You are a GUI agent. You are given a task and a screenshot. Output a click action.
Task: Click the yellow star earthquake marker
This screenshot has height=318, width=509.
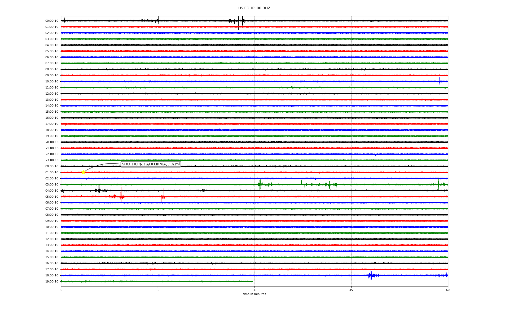point(83,172)
